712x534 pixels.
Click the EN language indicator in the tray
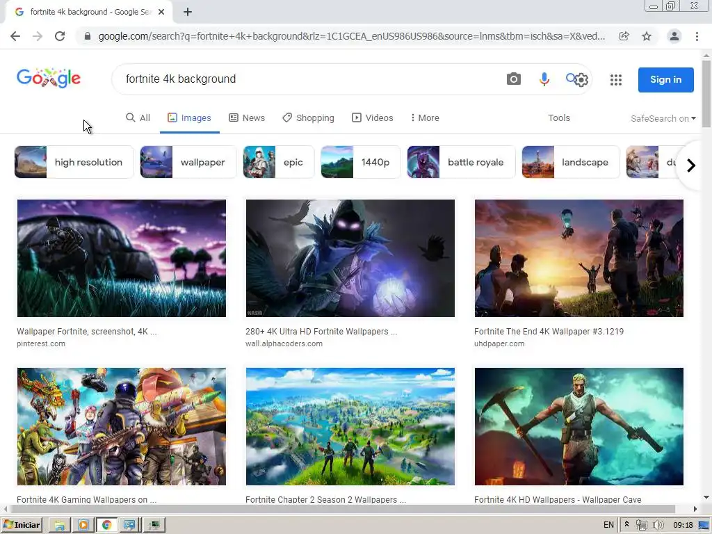608,525
